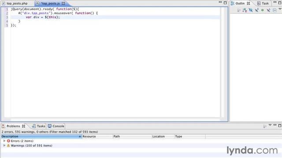Viewport: 282px width, 158px height.
Task: Close the top_posts.js editor tab
Action: (x=63, y=4)
